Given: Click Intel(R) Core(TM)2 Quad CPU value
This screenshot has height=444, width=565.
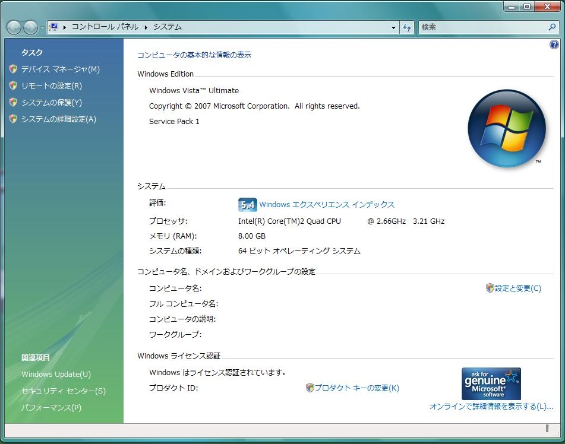Looking at the screenshot, I should coord(289,221).
